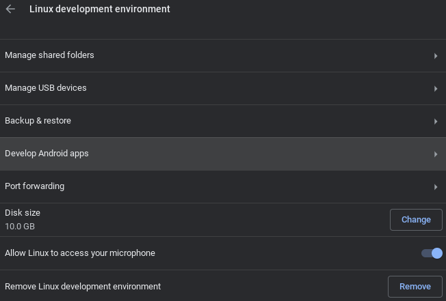
Task: Open Manage shared folders
Action: [x=49, y=55]
